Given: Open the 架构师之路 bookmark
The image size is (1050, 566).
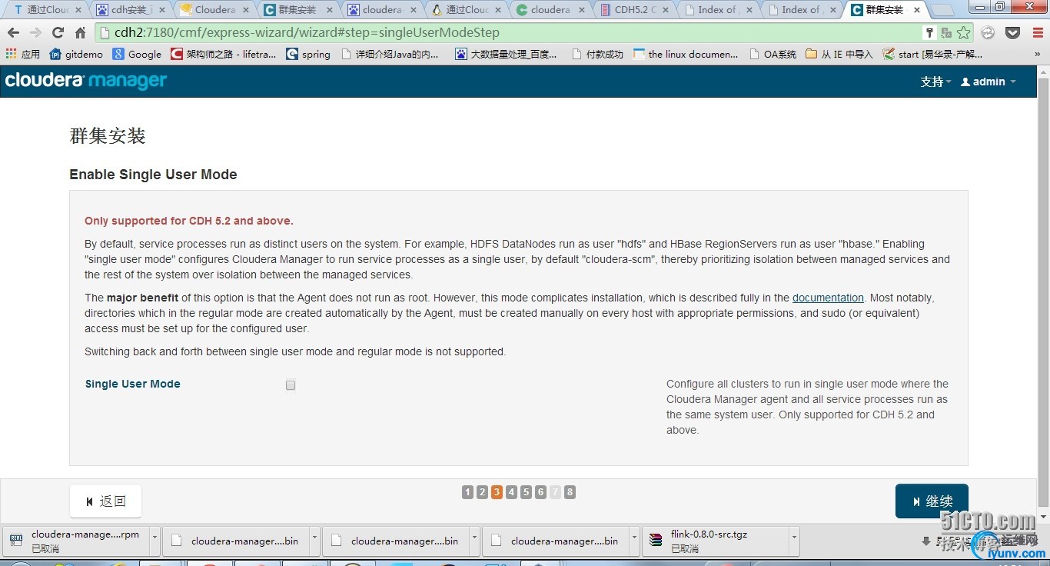Looking at the screenshot, I should [x=223, y=54].
